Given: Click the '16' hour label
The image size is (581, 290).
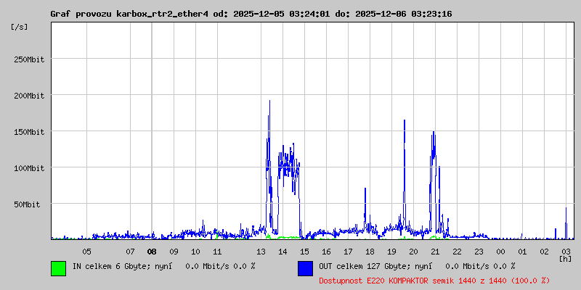Looking at the screenshot, I should [x=326, y=252].
